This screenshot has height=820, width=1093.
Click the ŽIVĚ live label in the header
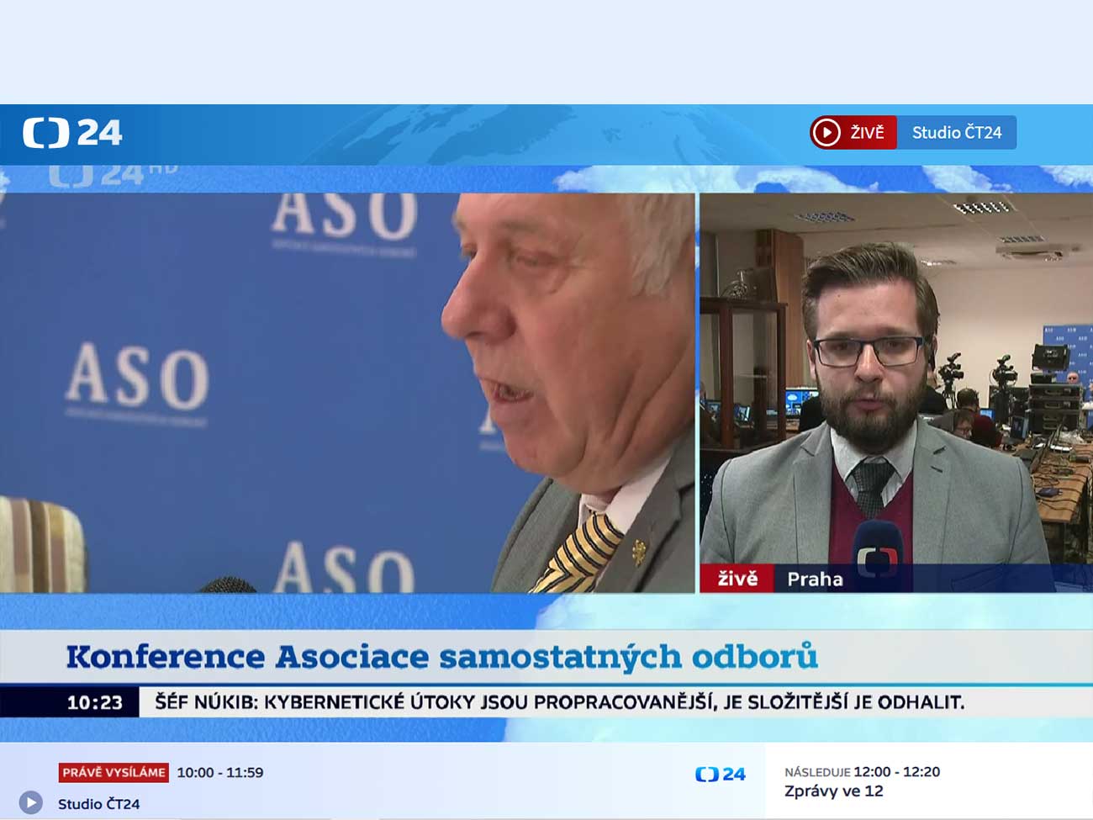[853, 133]
